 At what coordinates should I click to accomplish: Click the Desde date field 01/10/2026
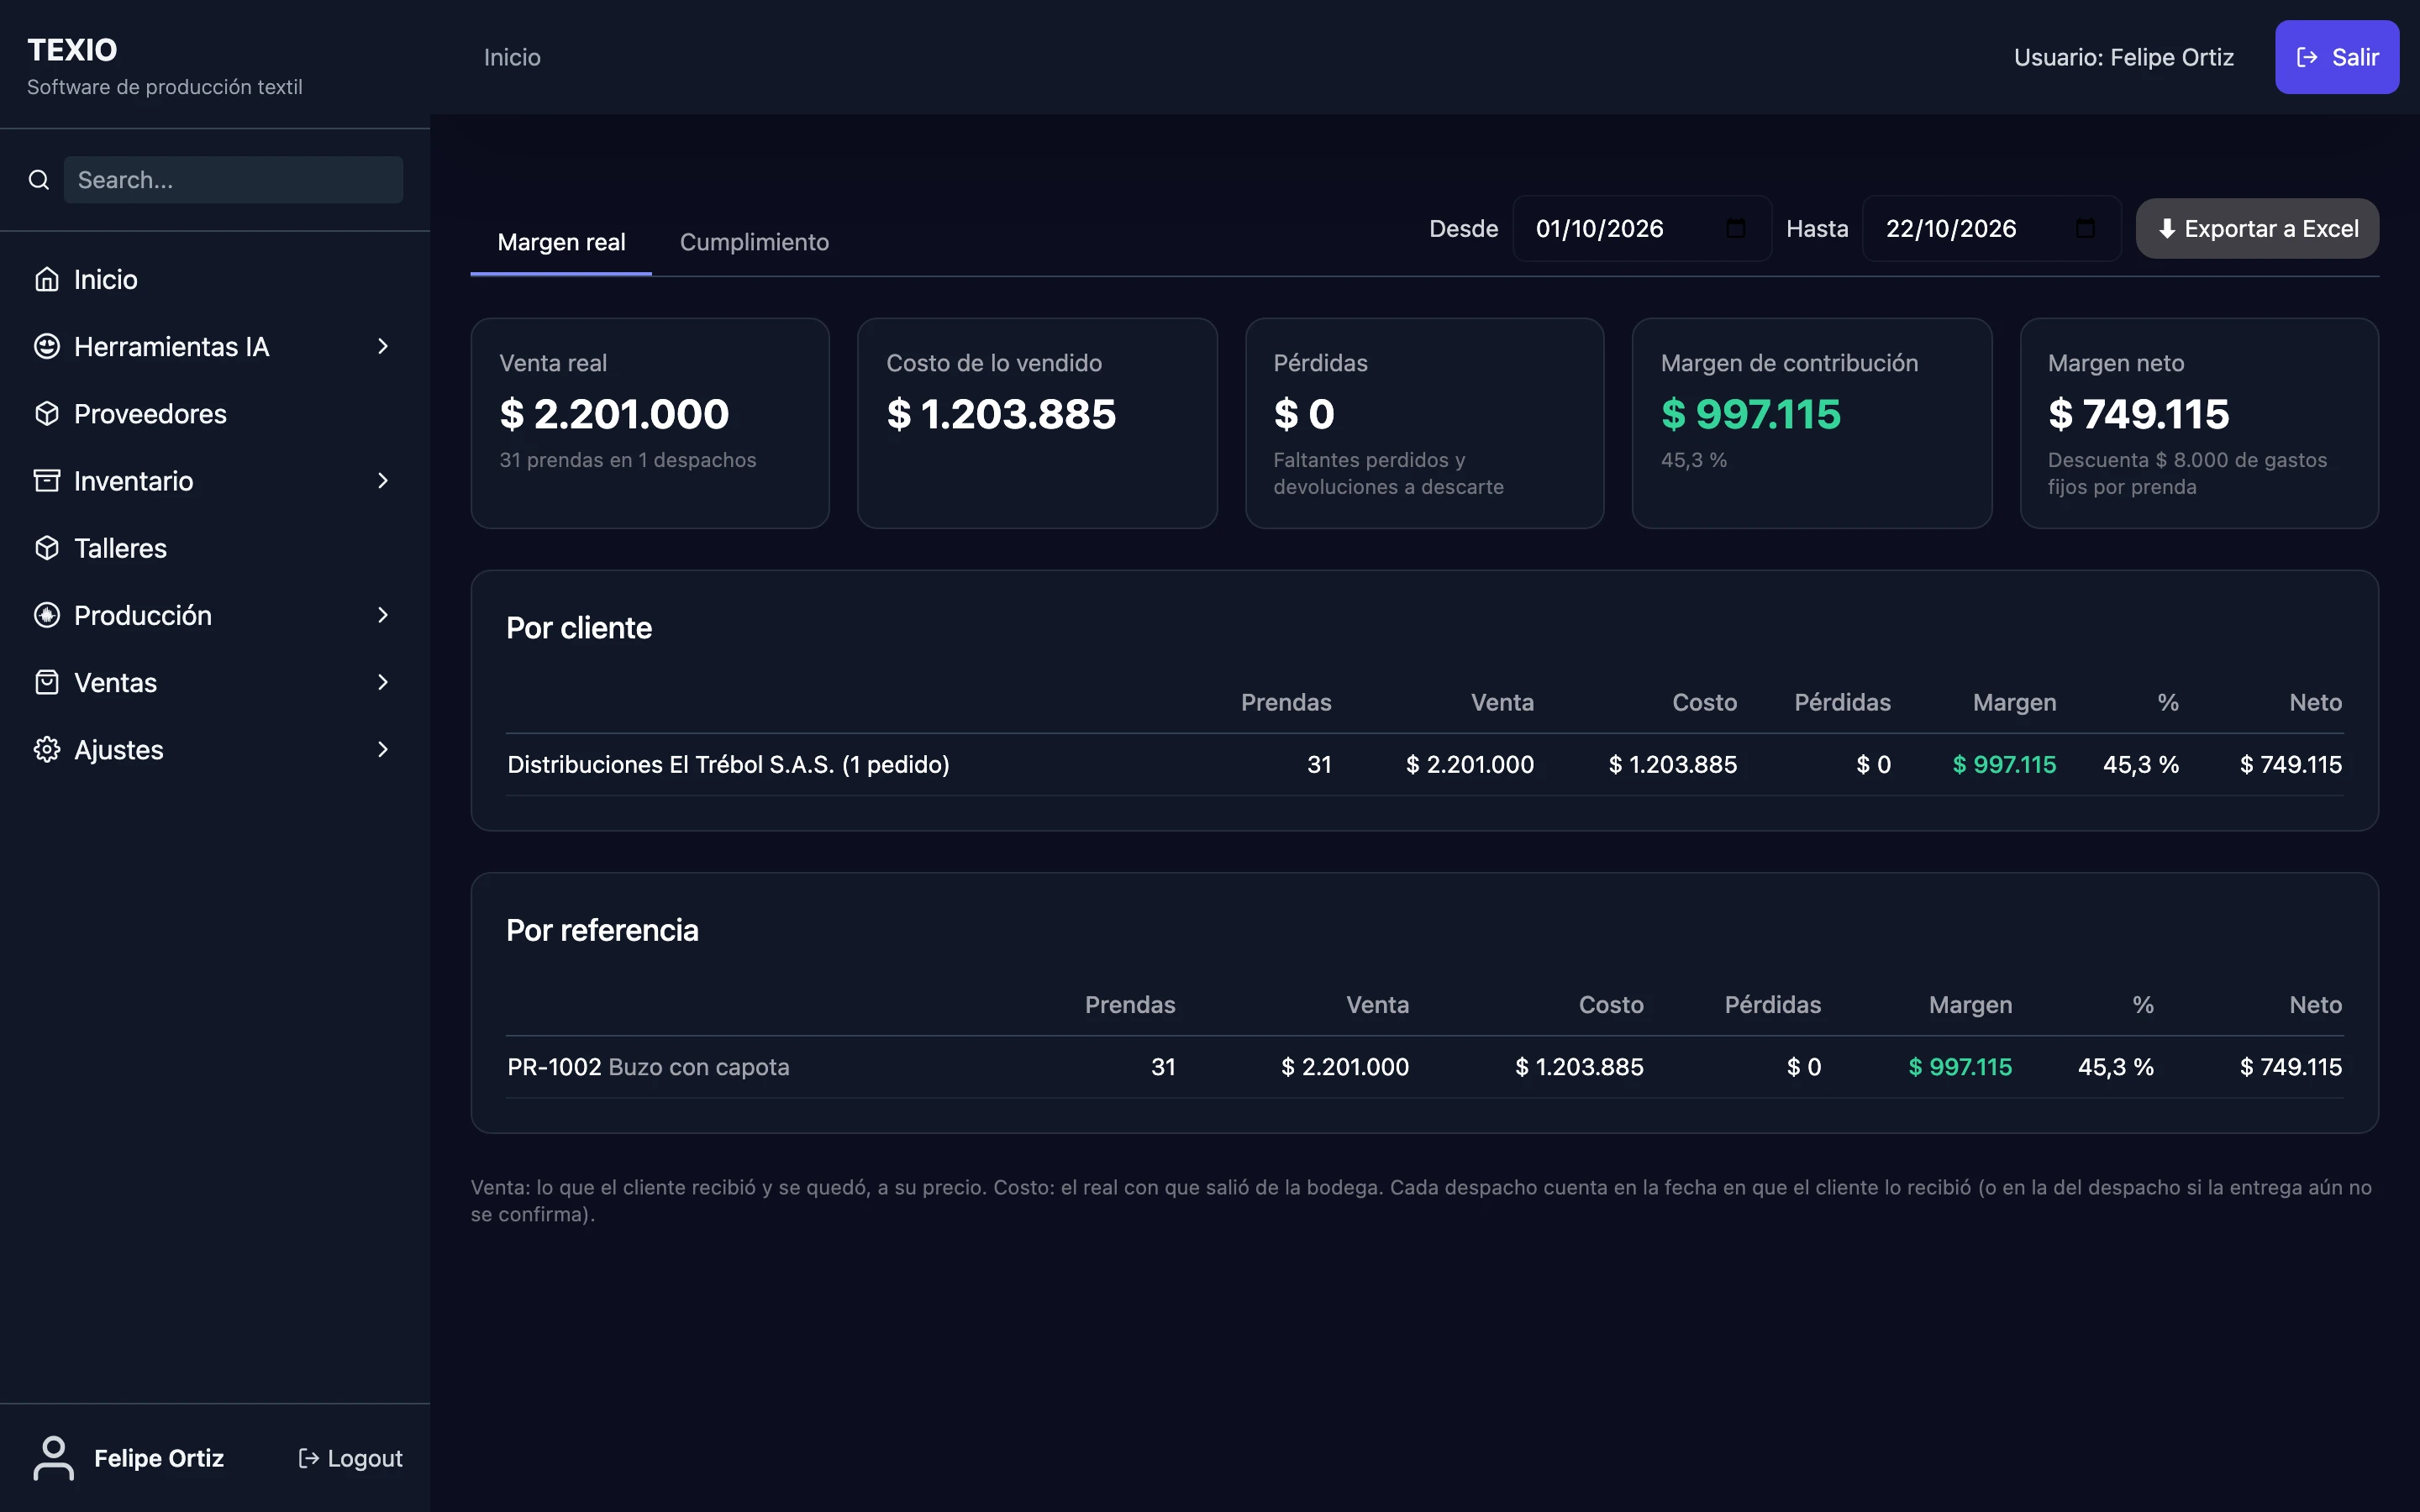1642,228
